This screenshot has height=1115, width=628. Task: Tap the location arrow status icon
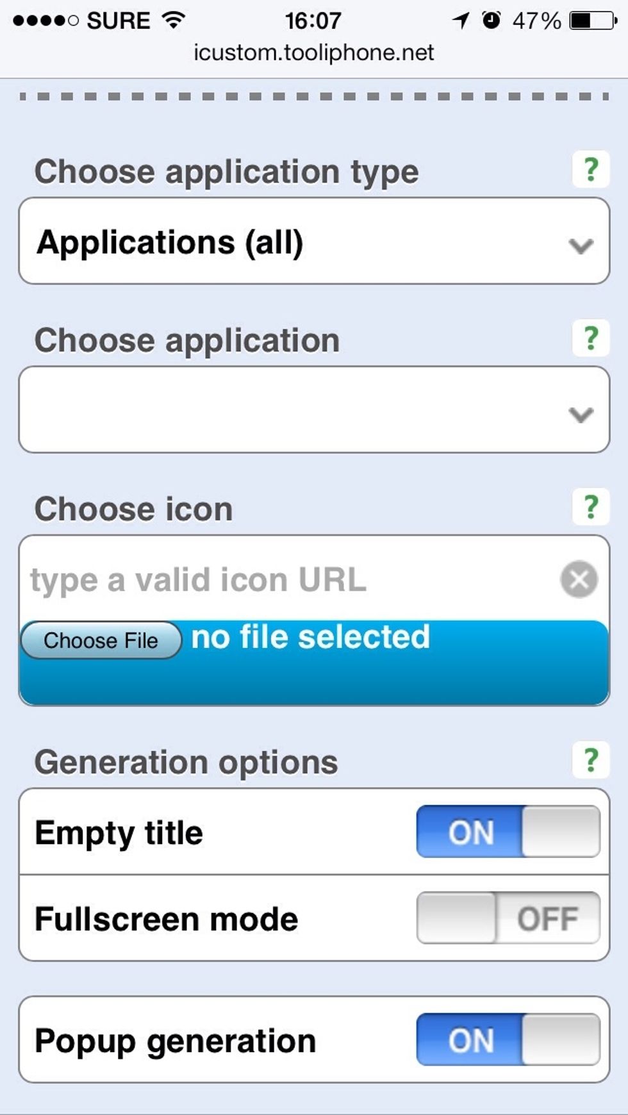[460, 21]
